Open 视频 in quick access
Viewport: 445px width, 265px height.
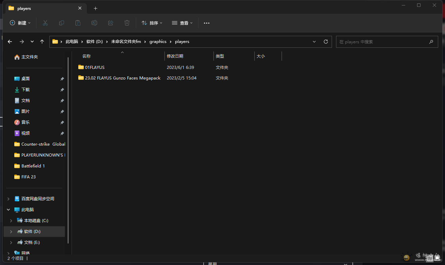[22, 133]
